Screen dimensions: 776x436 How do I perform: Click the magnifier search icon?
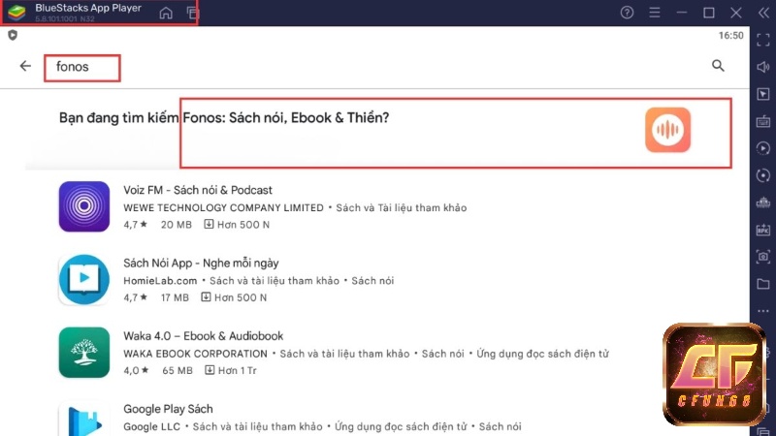click(x=718, y=66)
